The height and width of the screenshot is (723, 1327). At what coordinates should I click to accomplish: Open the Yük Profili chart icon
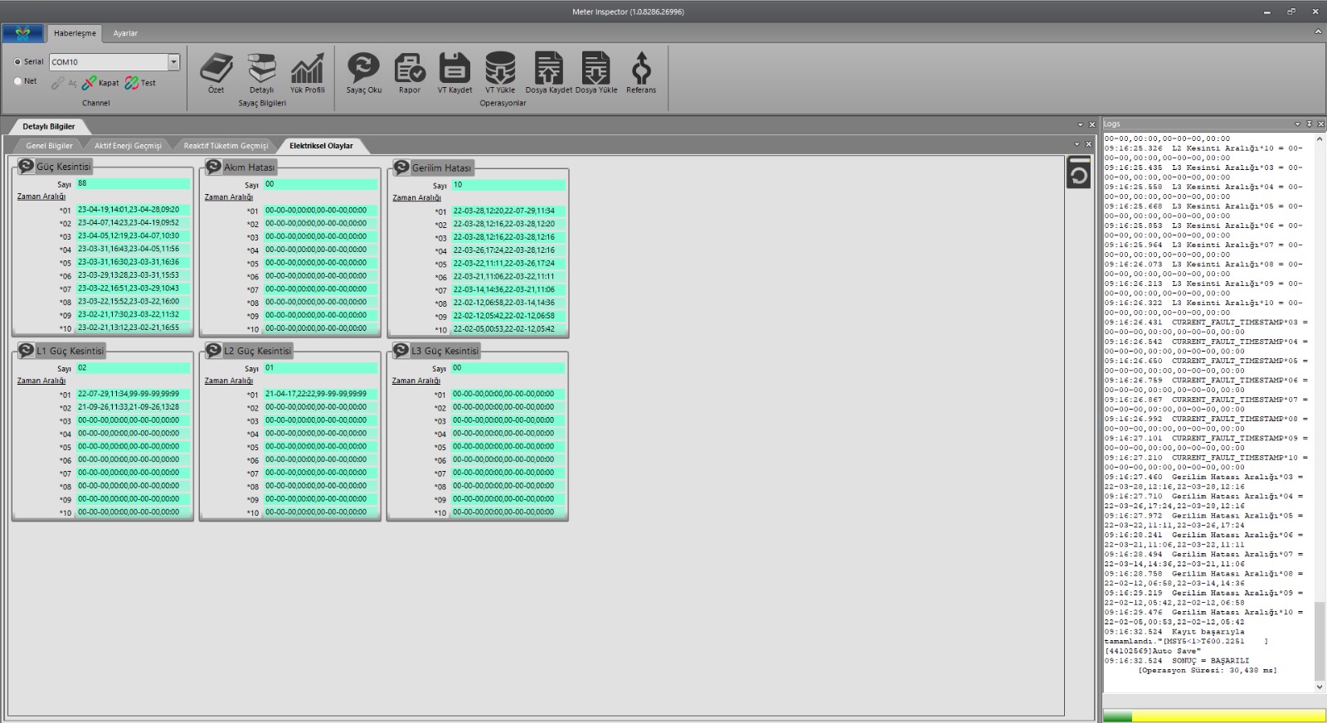(x=307, y=72)
